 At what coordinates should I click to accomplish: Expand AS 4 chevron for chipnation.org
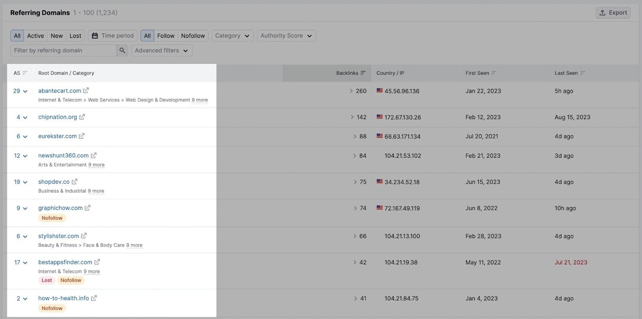point(25,118)
